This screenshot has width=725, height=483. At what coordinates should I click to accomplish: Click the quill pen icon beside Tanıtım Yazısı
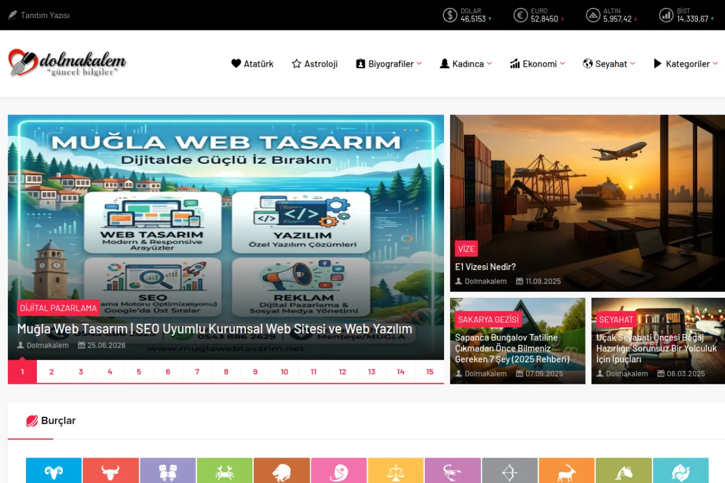[12, 15]
